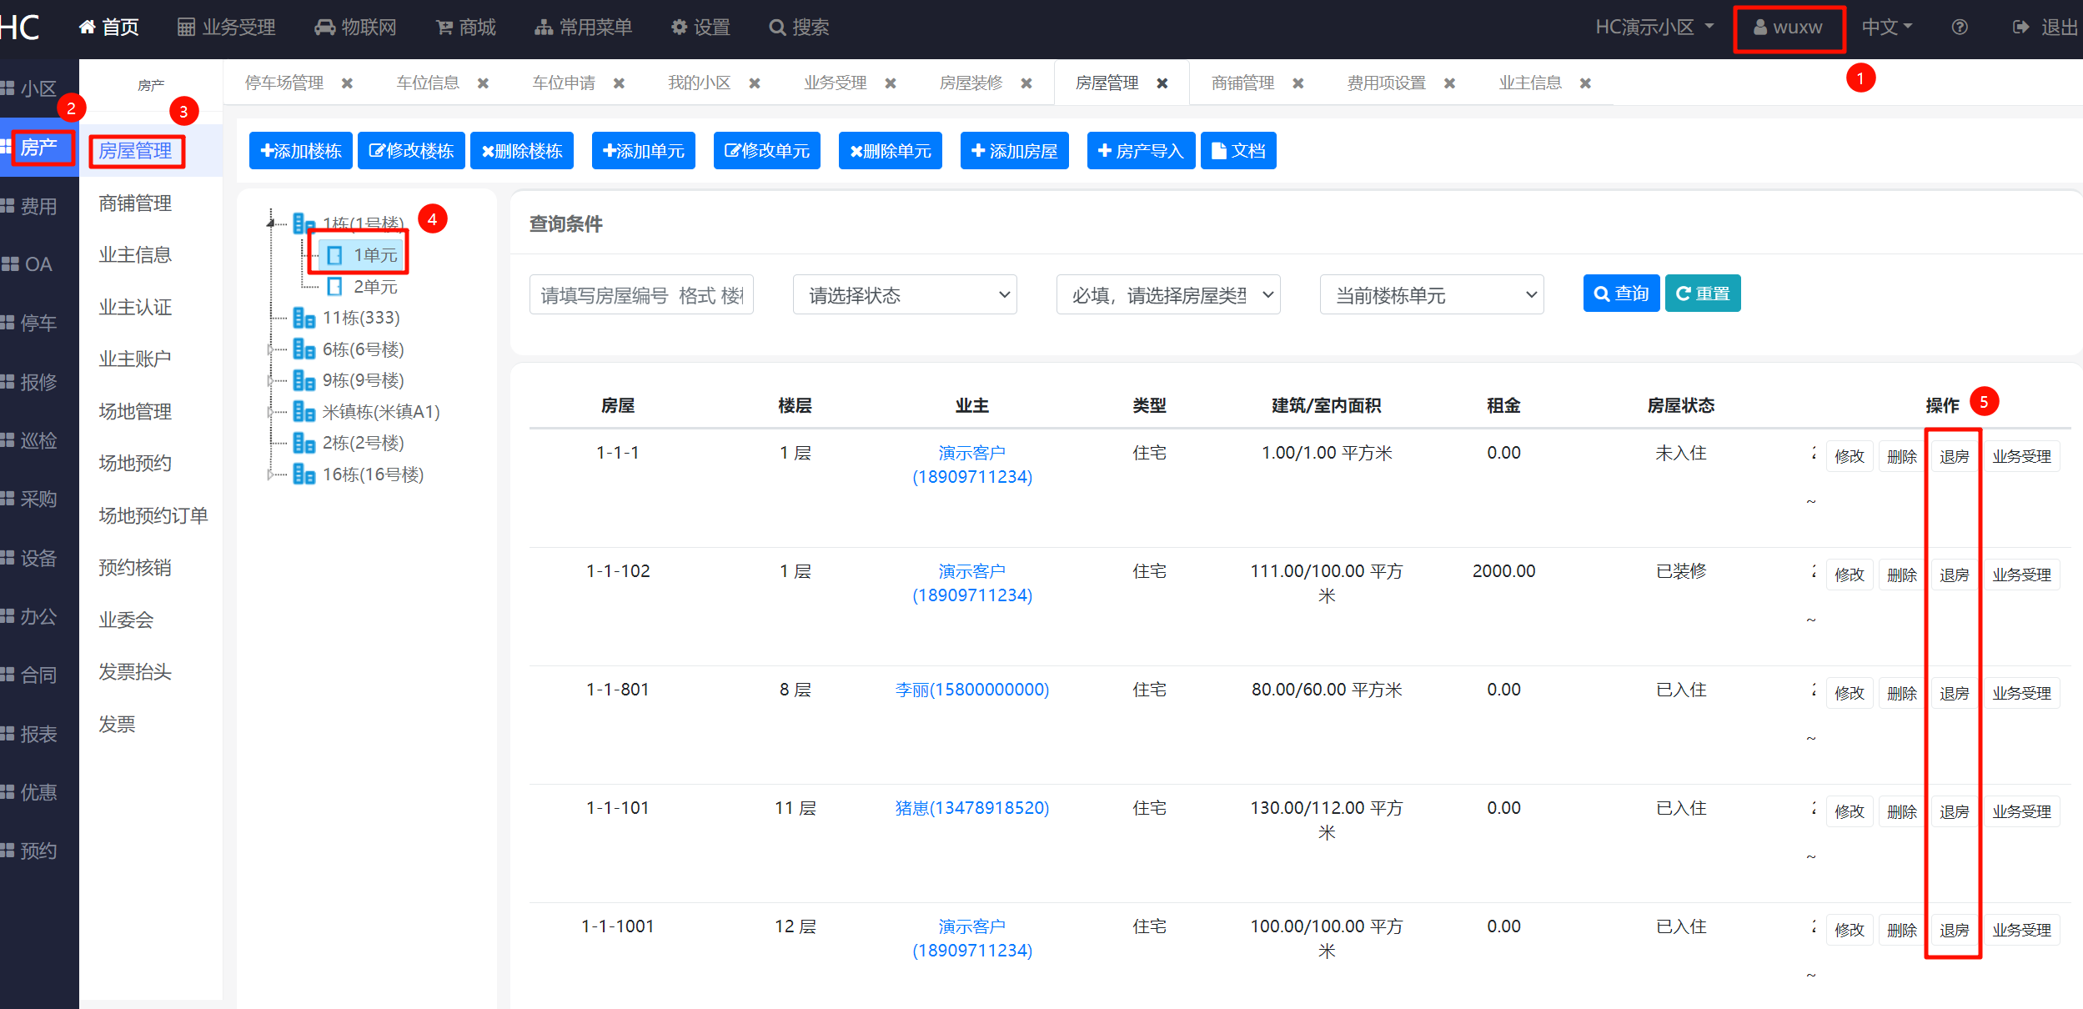Click the 房产导入 button
Image resolution: width=2083 pixels, height=1009 pixels.
point(1142,151)
